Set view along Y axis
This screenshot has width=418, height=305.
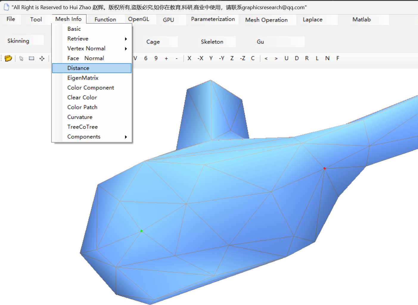coord(211,58)
